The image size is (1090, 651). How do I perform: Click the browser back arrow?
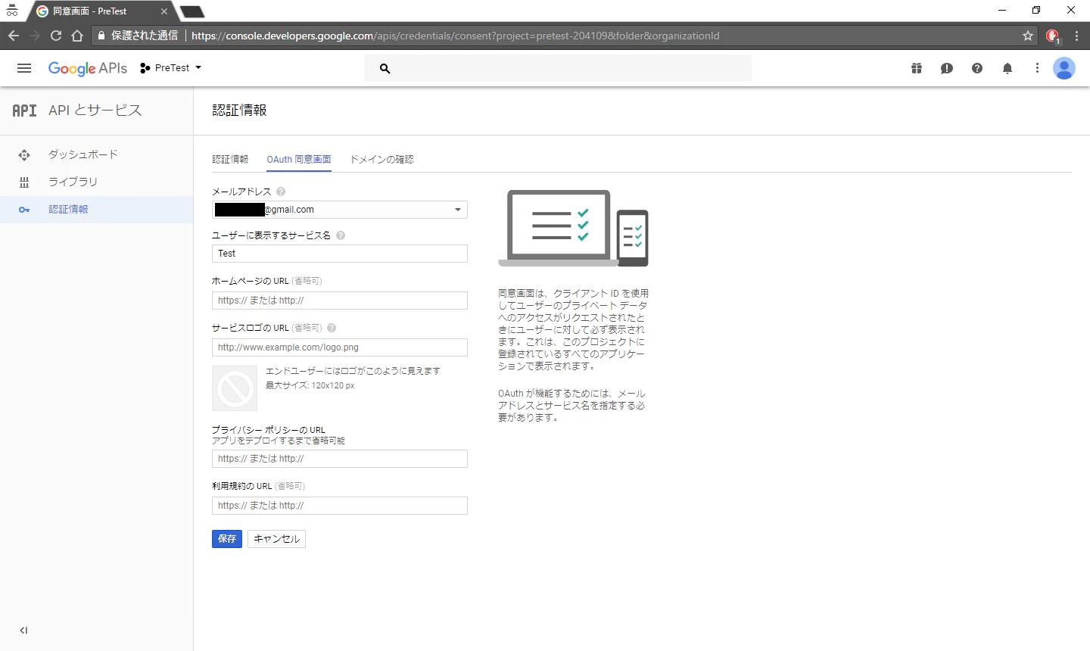coord(14,36)
